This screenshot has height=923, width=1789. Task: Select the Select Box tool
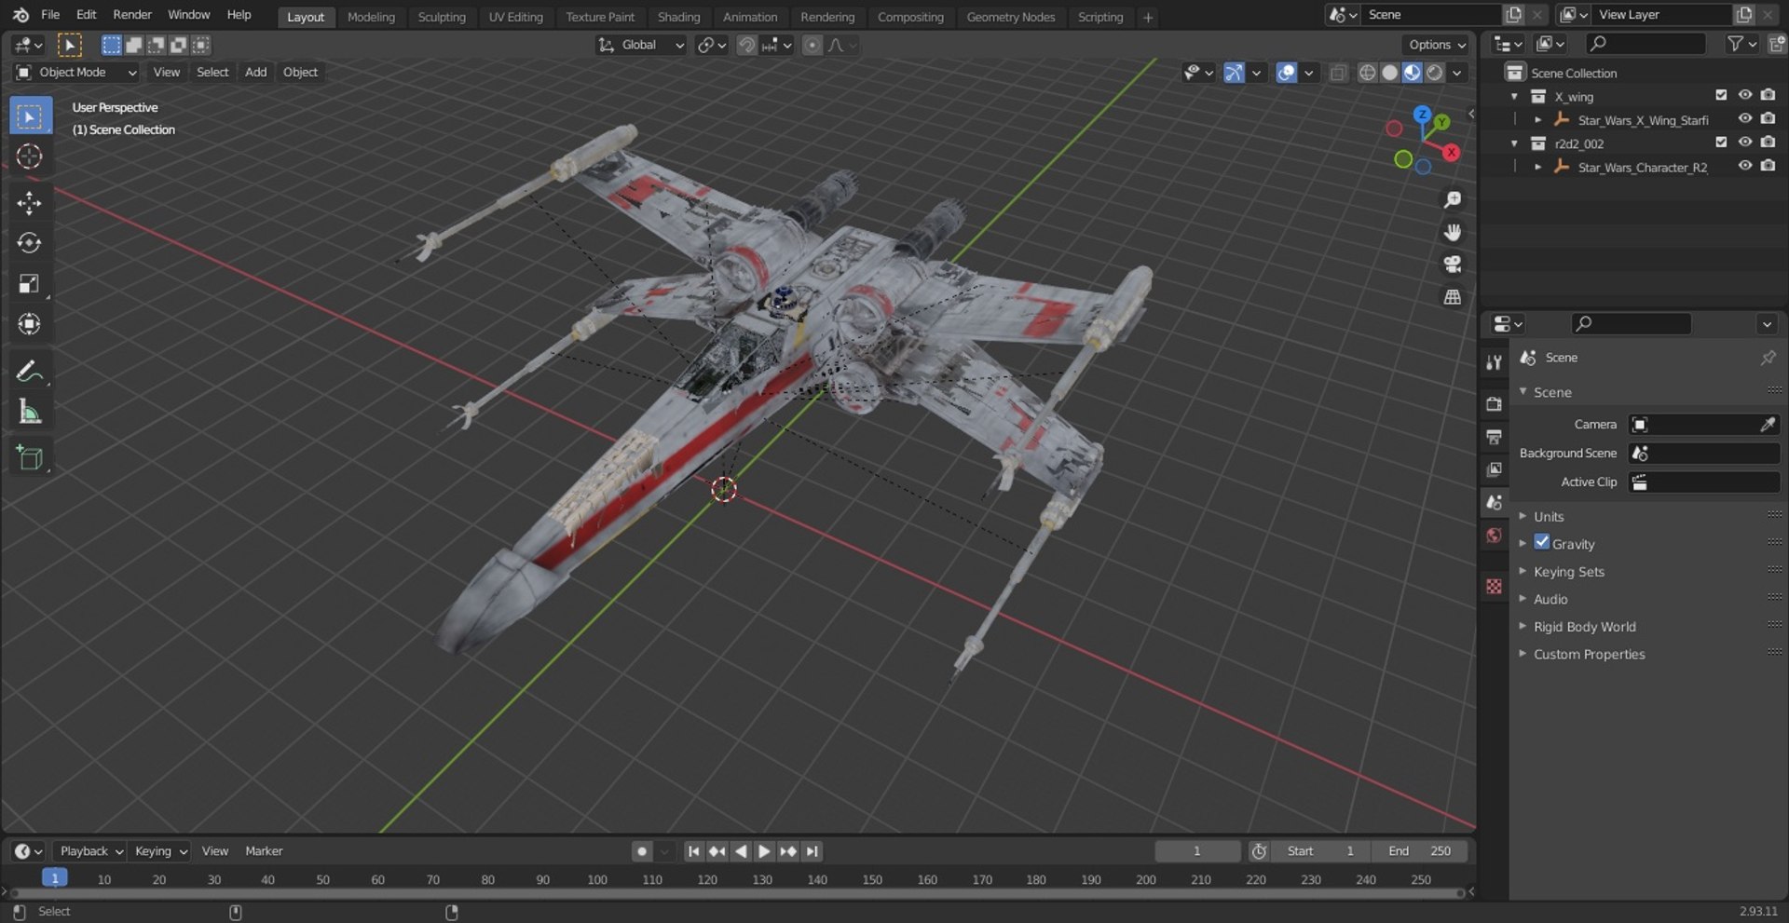pyautogui.click(x=30, y=116)
